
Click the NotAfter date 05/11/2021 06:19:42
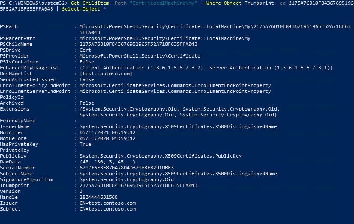pyautogui.click(x=108, y=132)
